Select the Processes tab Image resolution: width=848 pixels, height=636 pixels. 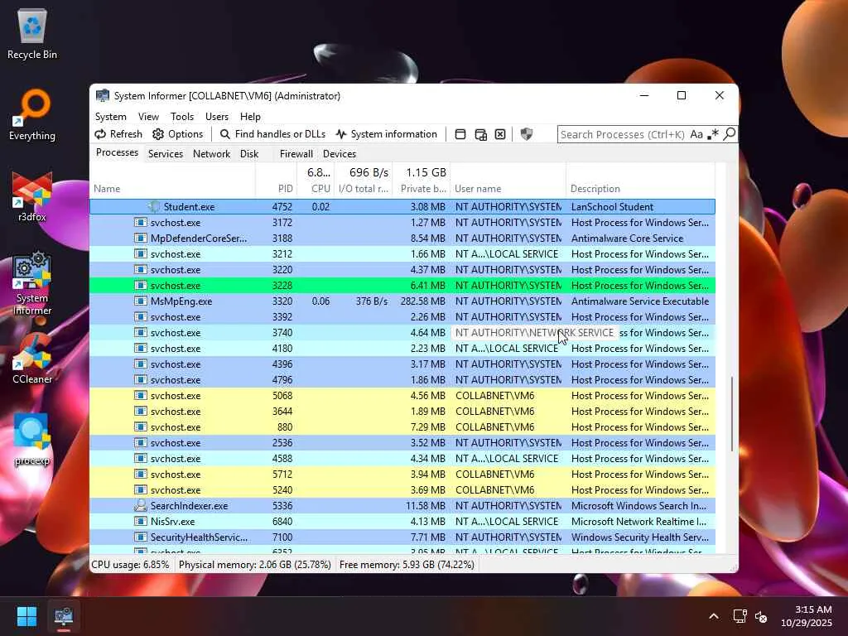point(117,153)
